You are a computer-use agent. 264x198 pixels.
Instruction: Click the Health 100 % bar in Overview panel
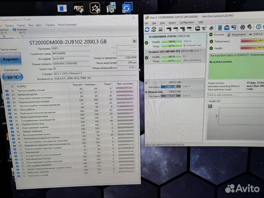pos(252,48)
